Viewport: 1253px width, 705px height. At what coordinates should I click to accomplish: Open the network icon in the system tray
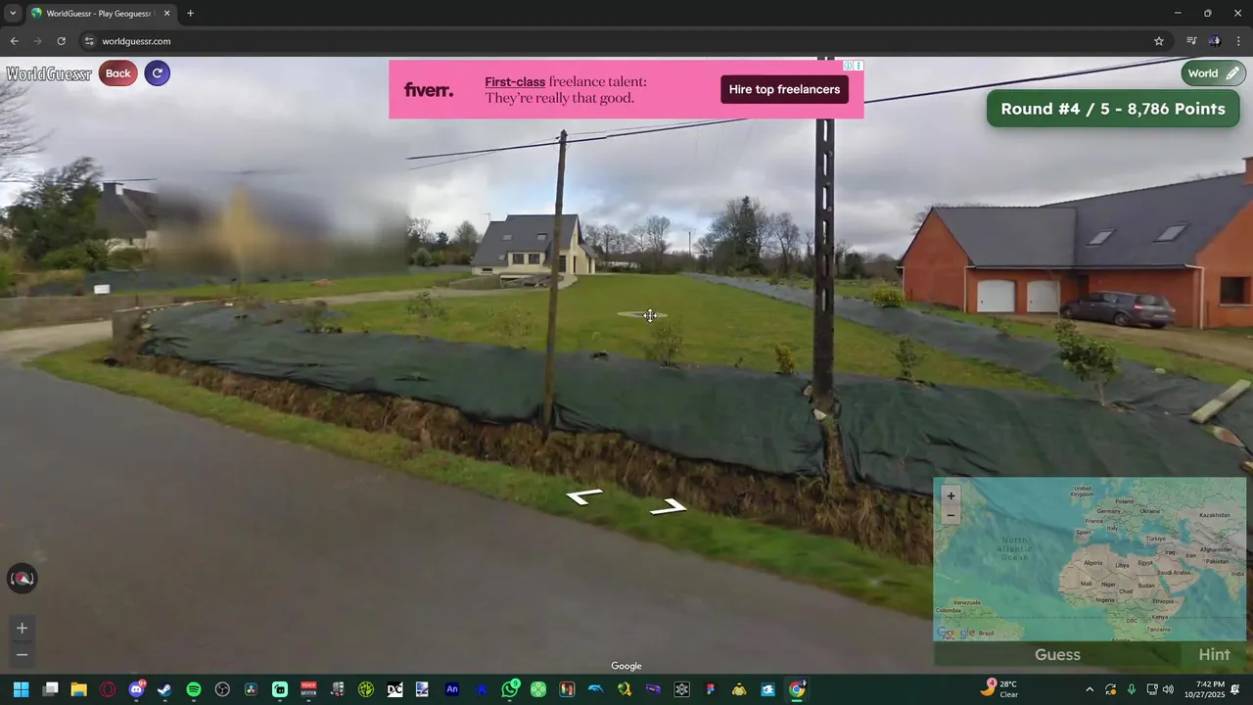pyautogui.click(x=1151, y=689)
